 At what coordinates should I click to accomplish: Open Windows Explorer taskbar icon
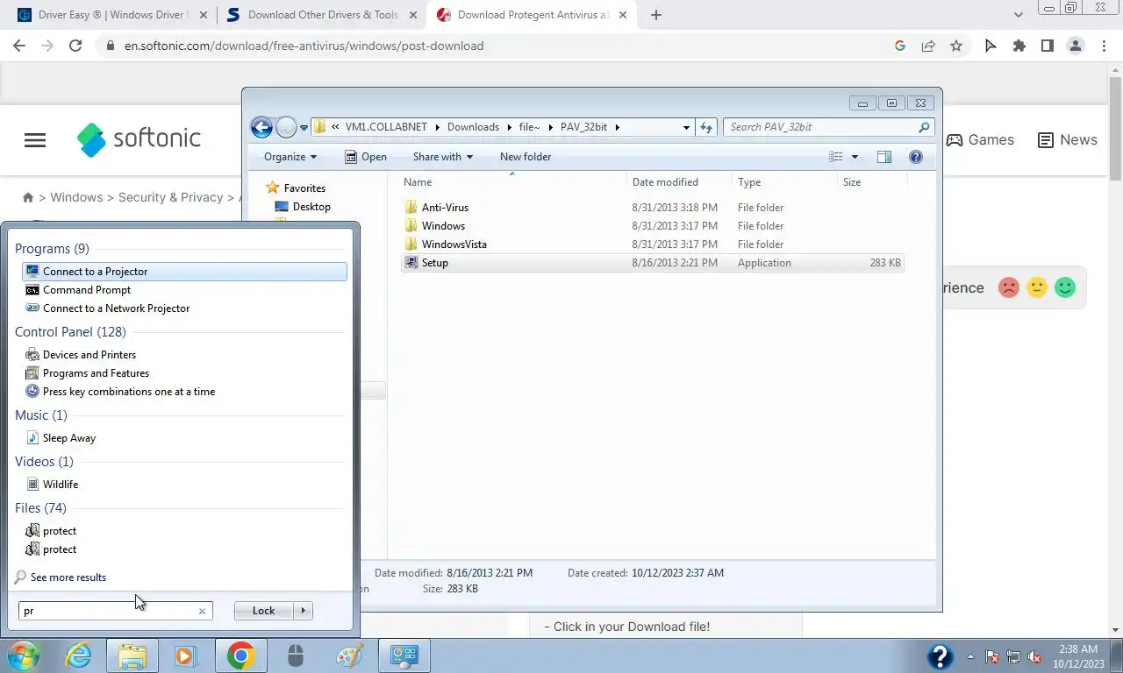coord(132,655)
